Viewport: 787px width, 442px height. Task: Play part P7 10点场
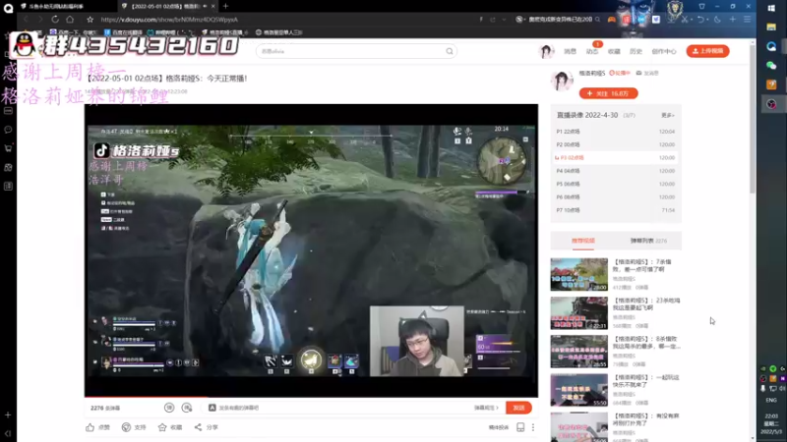(x=616, y=210)
